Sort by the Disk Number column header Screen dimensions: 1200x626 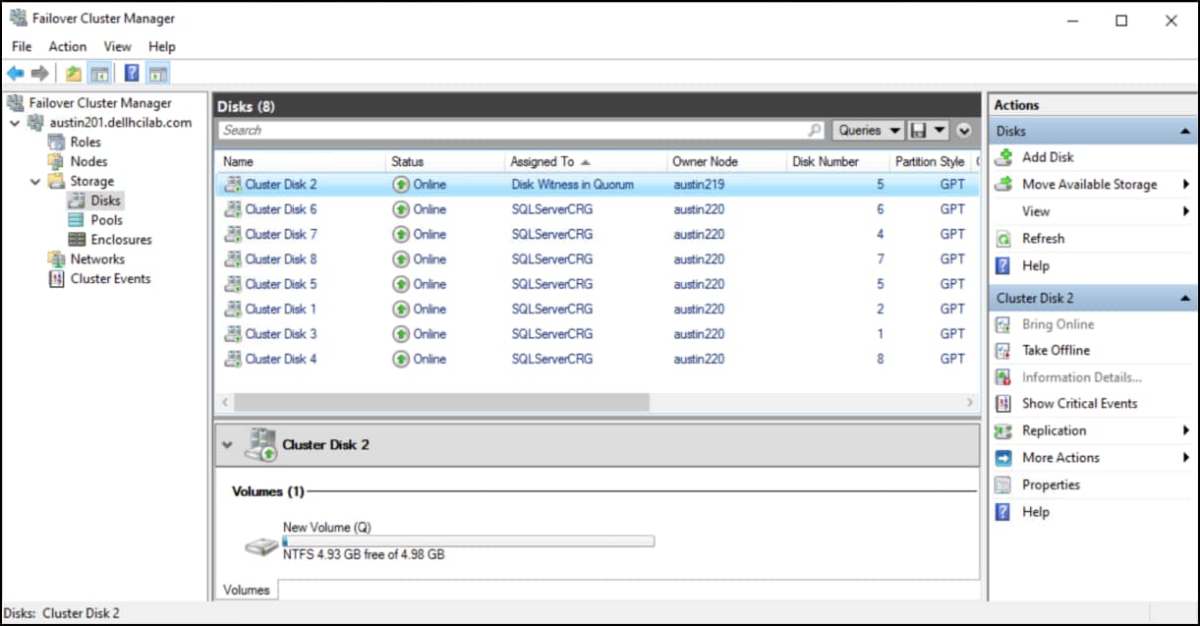click(836, 161)
